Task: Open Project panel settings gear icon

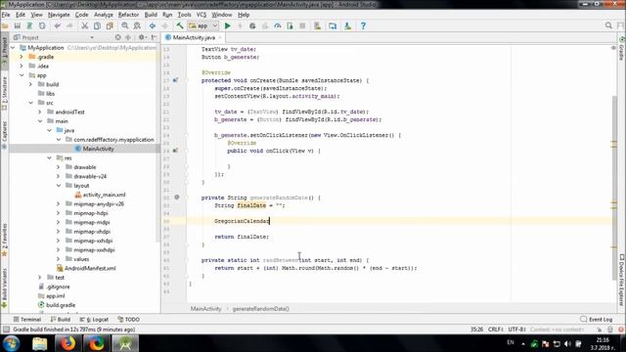Action: tap(141, 37)
